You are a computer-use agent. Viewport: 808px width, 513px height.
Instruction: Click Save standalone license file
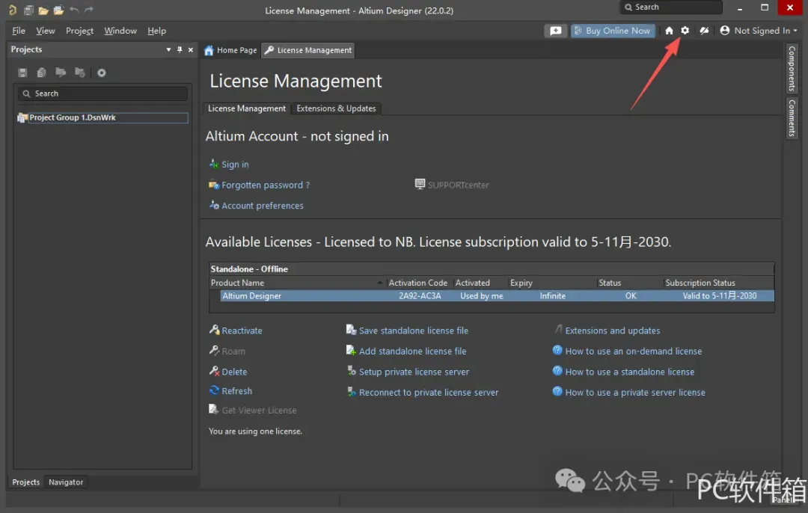(413, 331)
